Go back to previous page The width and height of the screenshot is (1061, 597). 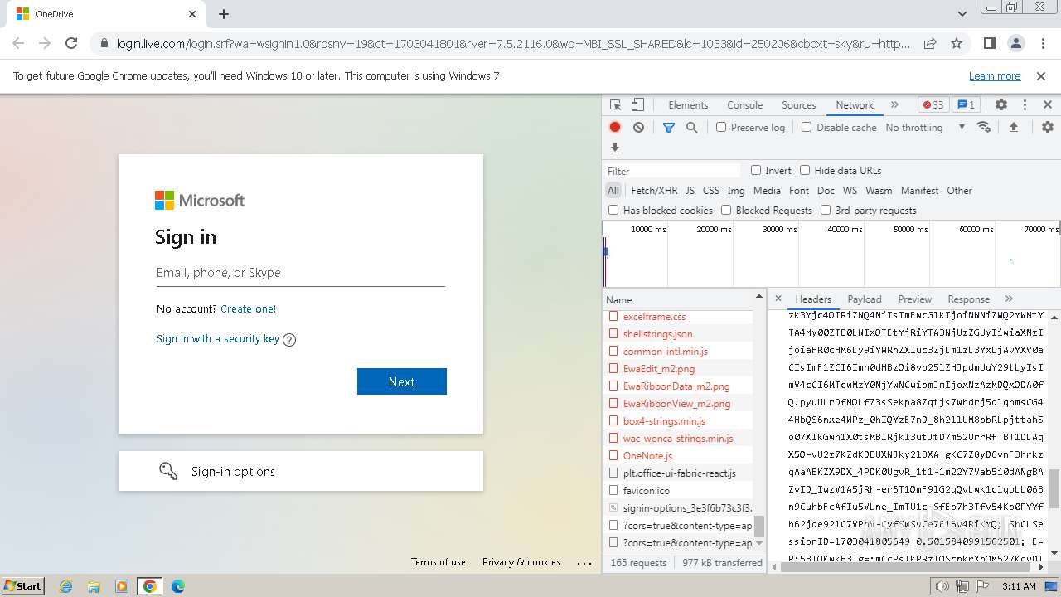(18, 43)
